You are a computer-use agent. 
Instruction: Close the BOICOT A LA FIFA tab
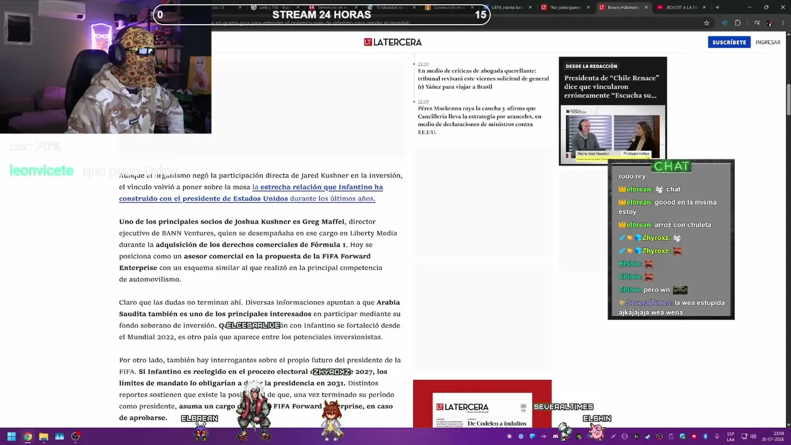pyautogui.click(x=704, y=7)
